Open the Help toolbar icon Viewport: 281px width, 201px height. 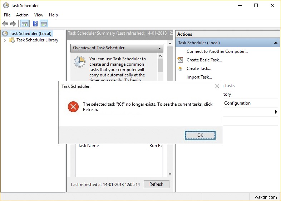tap(35, 24)
